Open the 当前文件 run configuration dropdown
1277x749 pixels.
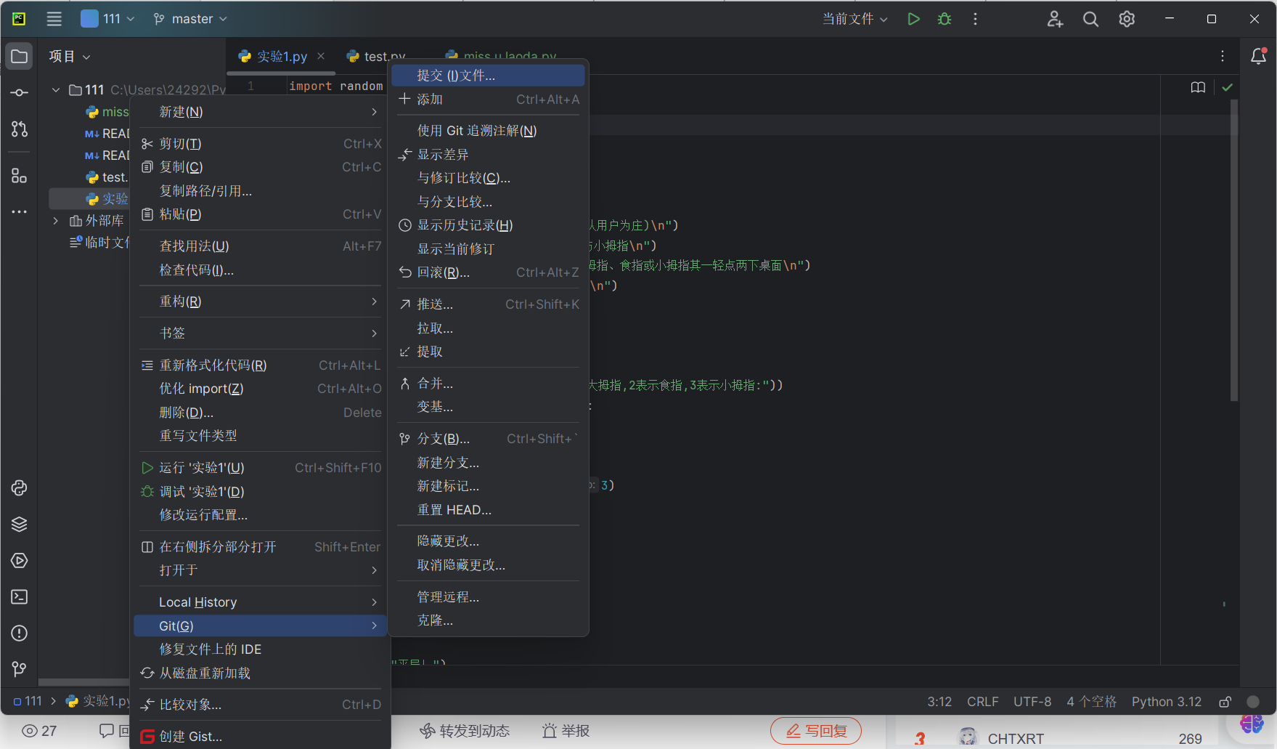tap(854, 19)
